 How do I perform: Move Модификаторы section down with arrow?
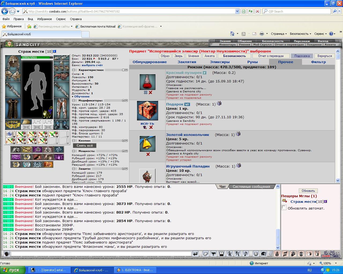126,101
